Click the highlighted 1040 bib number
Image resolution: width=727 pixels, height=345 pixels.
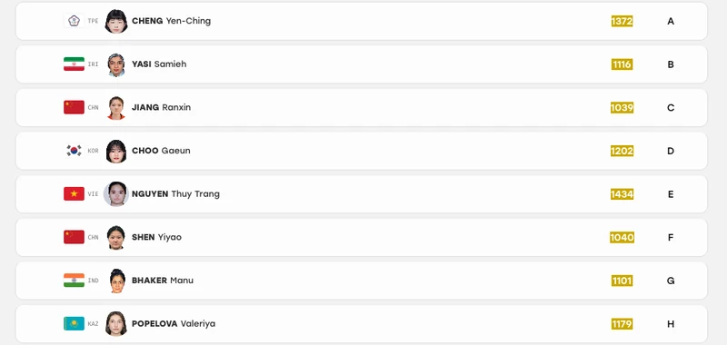point(622,238)
